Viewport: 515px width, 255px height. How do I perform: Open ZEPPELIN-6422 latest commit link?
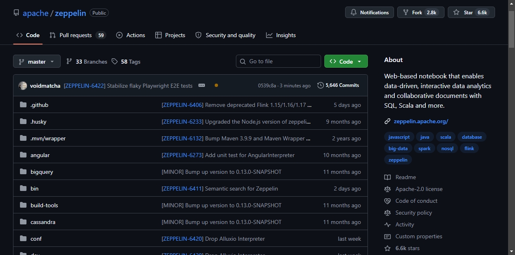pos(85,86)
